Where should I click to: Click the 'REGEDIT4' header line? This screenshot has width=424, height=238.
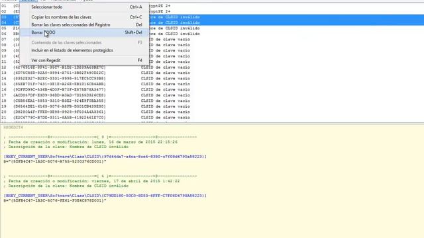click(13, 127)
